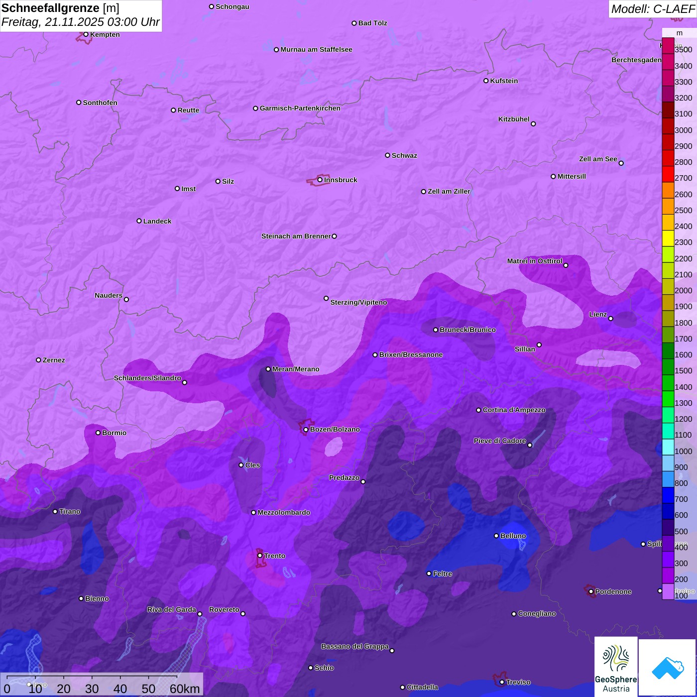This screenshot has width=697, height=697.
Task: Click the 'Riva del Garda' label
Action: [x=172, y=609]
